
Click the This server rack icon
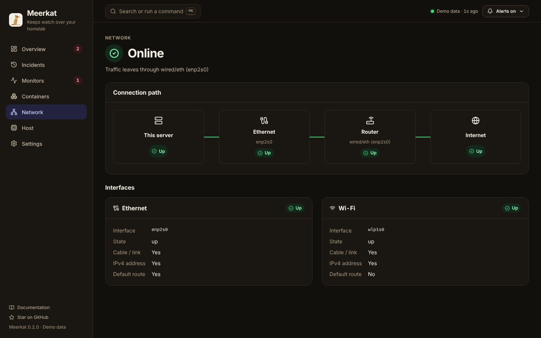tap(159, 121)
